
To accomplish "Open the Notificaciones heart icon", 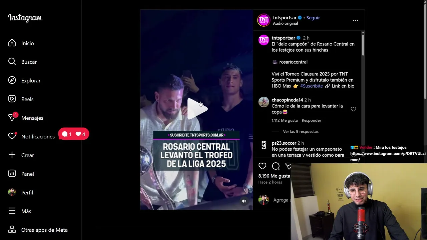I will coord(12,136).
